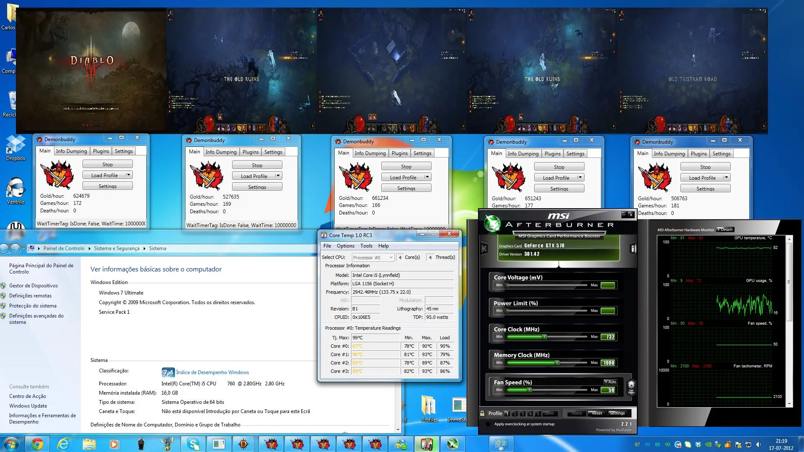This screenshot has width=804, height=452.
Task: Click the Kombustor K button in Afterburner
Action: (x=484, y=249)
